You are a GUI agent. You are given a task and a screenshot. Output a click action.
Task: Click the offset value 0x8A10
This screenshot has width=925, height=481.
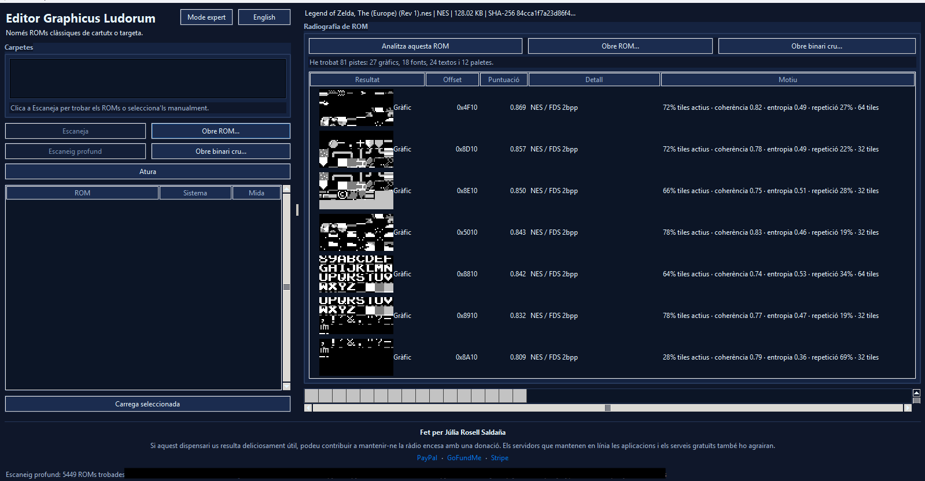click(x=467, y=357)
